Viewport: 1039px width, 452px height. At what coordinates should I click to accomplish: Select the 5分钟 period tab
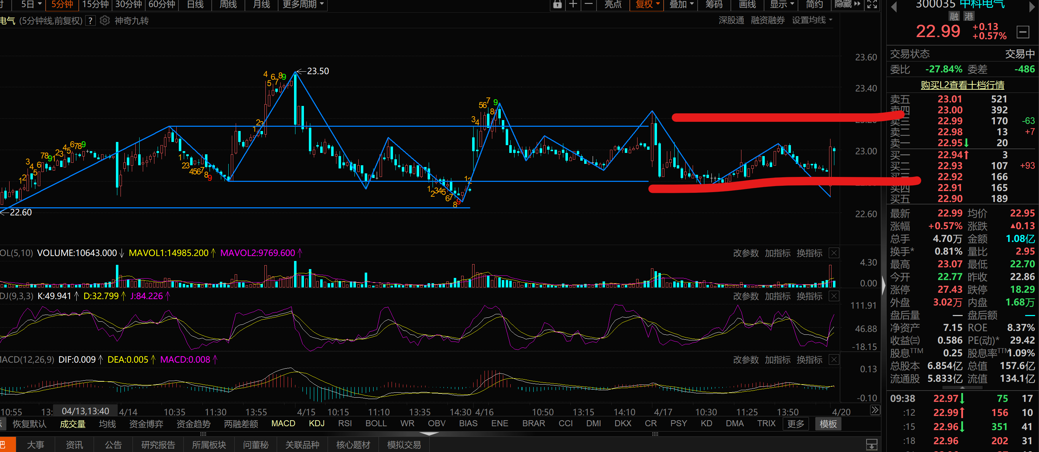click(62, 5)
